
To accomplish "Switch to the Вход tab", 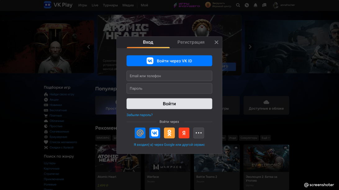I will click(148, 42).
